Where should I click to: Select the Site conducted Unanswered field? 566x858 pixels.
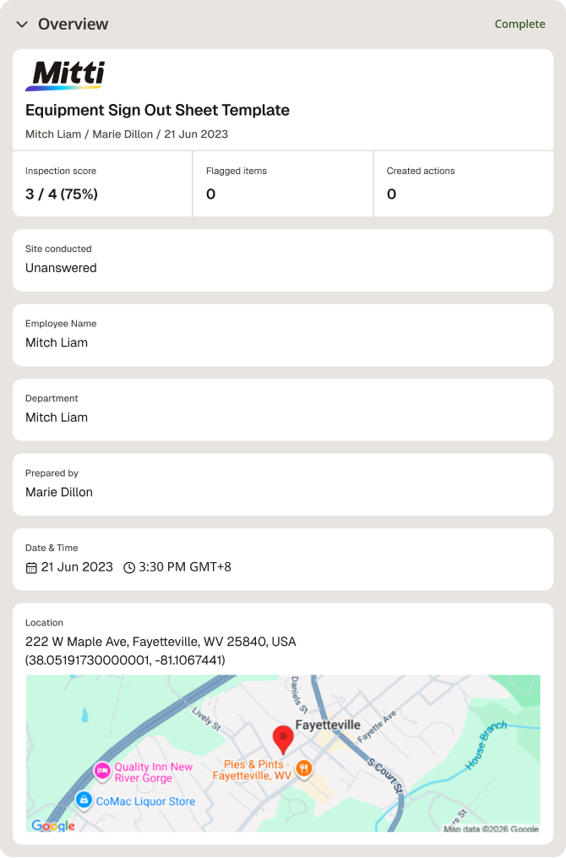pyautogui.click(x=283, y=260)
